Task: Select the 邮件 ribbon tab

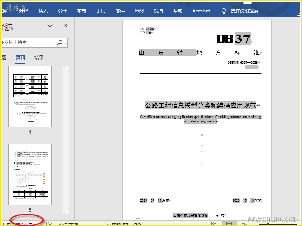Action: (x=120, y=11)
